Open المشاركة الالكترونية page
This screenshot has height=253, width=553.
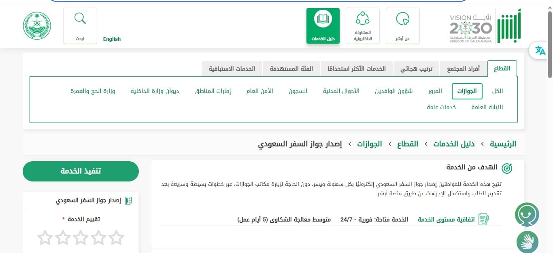(x=363, y=26)
